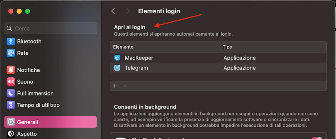Click the Suono speaker icon
Screen dimensions: 336x139
click(x=11, y=82)
